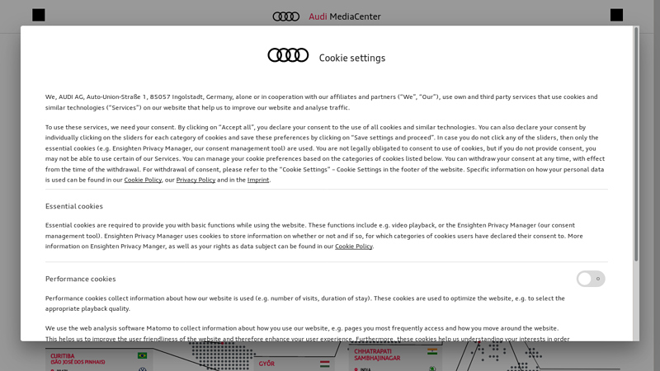The width and height of the screenshot is (660, 371).
Task: Click the Audi rings logo beside Cookie settings
Action: pos(288,55)
